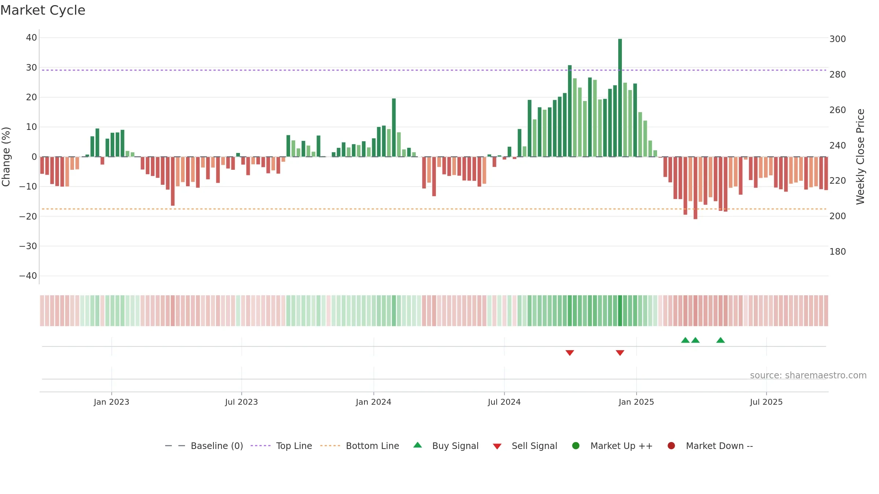The height and width of the screenshot is (494, 879).
Task: Click the −20 tick on Change axis
Action: click(28, 216)
